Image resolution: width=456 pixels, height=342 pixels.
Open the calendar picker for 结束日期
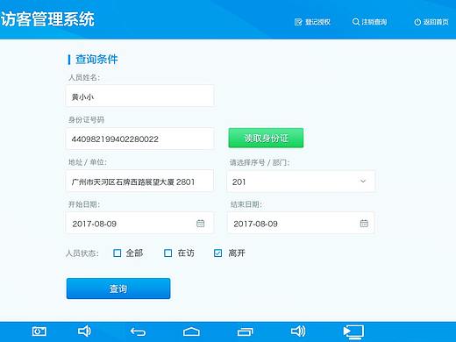pos(364,224)
